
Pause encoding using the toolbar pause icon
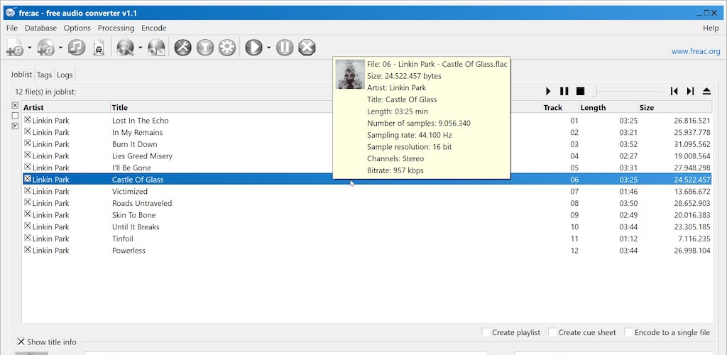click(x=284, y=48)
